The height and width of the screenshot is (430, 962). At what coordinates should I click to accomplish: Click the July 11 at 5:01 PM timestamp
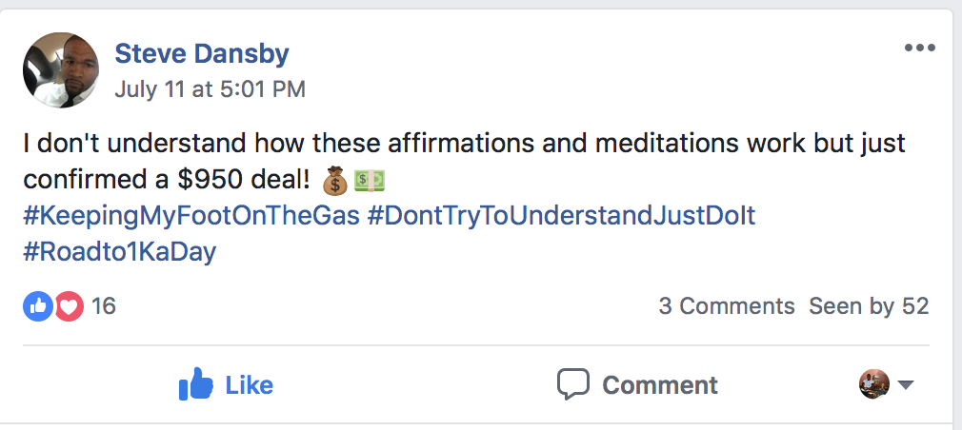(x=210, y=89)
